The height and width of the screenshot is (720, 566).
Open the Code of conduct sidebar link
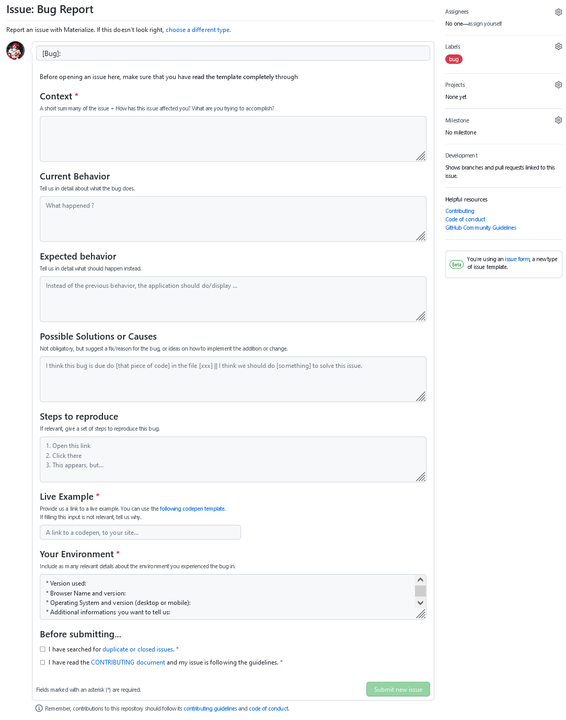point(465,219)
